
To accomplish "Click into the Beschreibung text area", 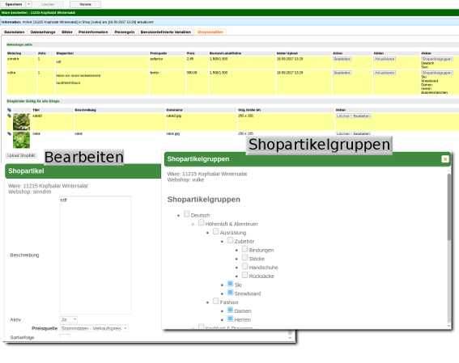I will (x=96, y=255).
